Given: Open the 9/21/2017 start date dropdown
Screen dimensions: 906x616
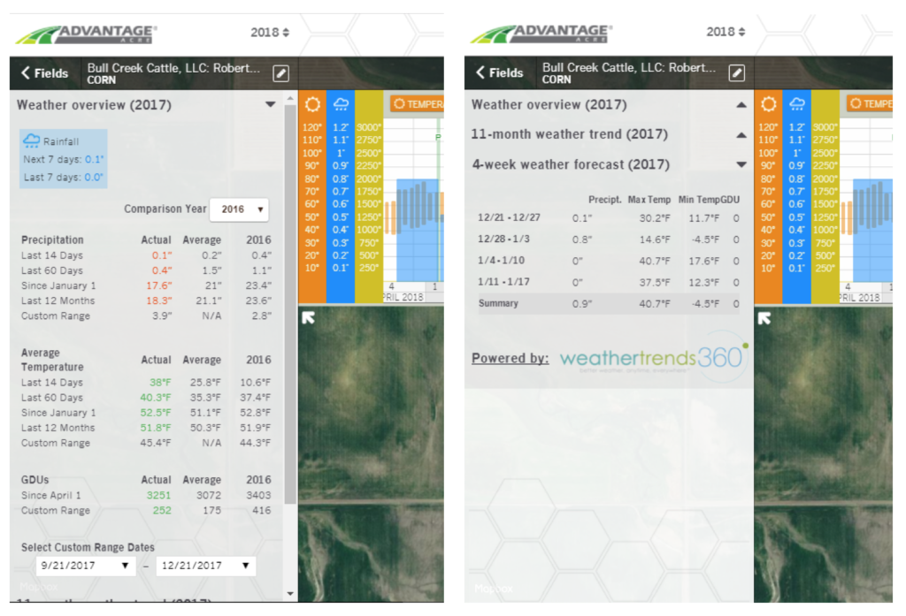Looking at the screenshot, I should click(85, 566).
